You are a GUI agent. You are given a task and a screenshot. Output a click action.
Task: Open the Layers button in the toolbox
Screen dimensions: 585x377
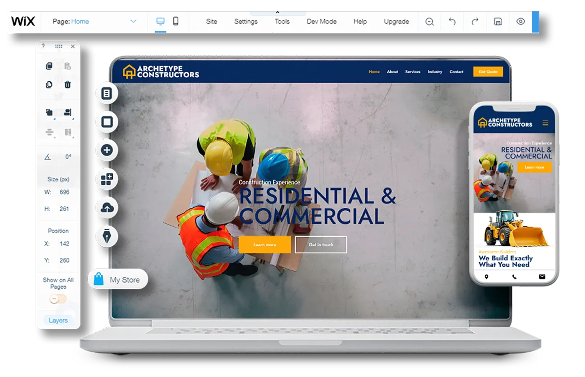click(58, 321)
